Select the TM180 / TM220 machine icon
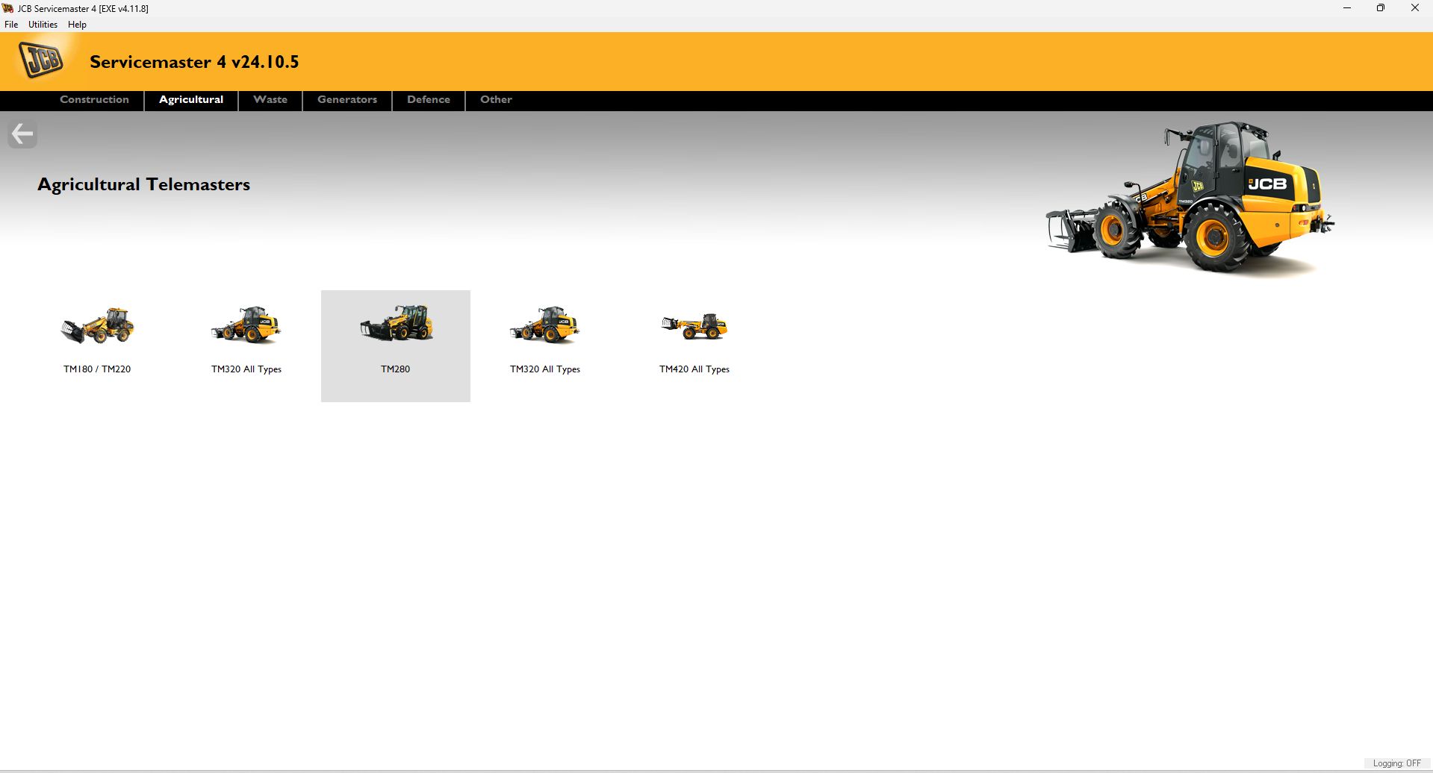Screen dimensions: 1433x773 [x=97, y=326]
